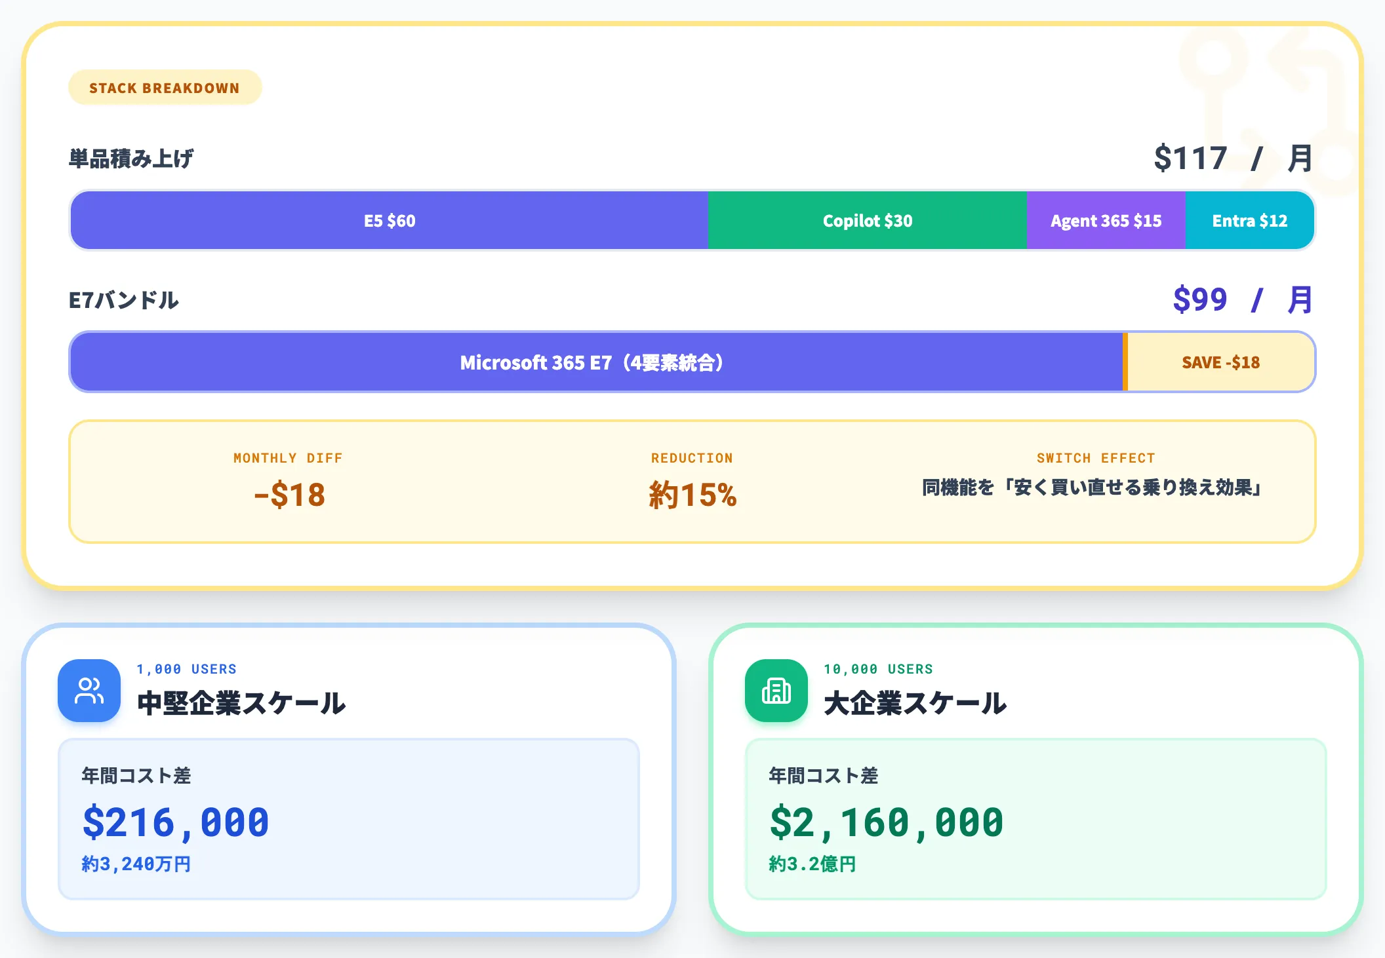
Task: Click the SAVE -$18 segment
Action: click(x=1221, y=362)
